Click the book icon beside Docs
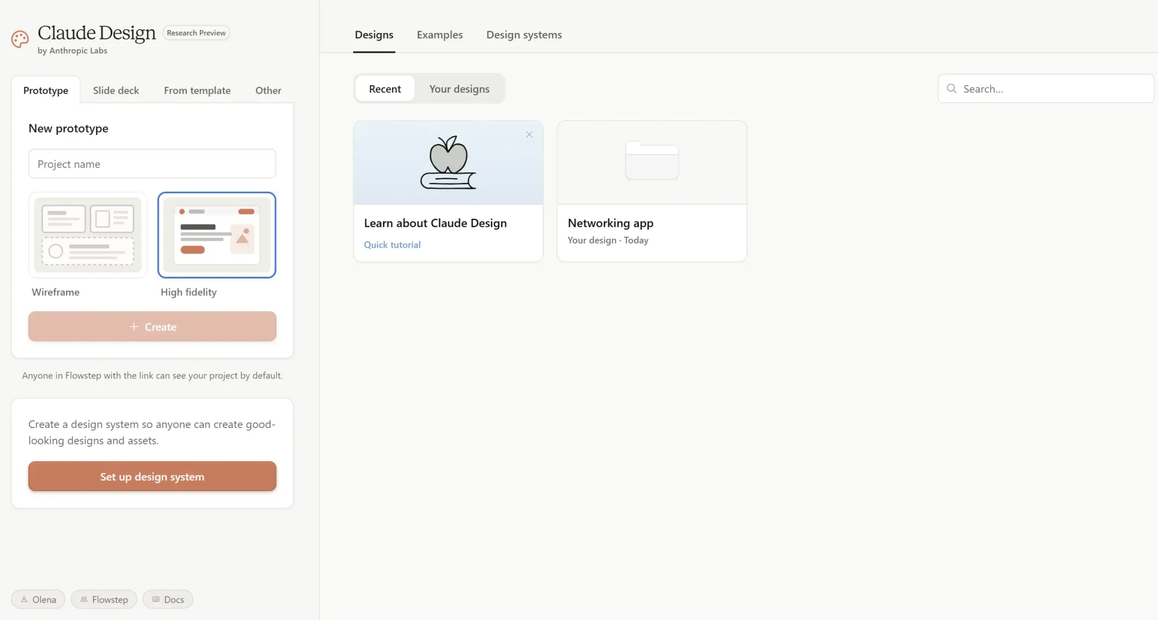This screenshot has height=620, width=1158. click(156, 599)
